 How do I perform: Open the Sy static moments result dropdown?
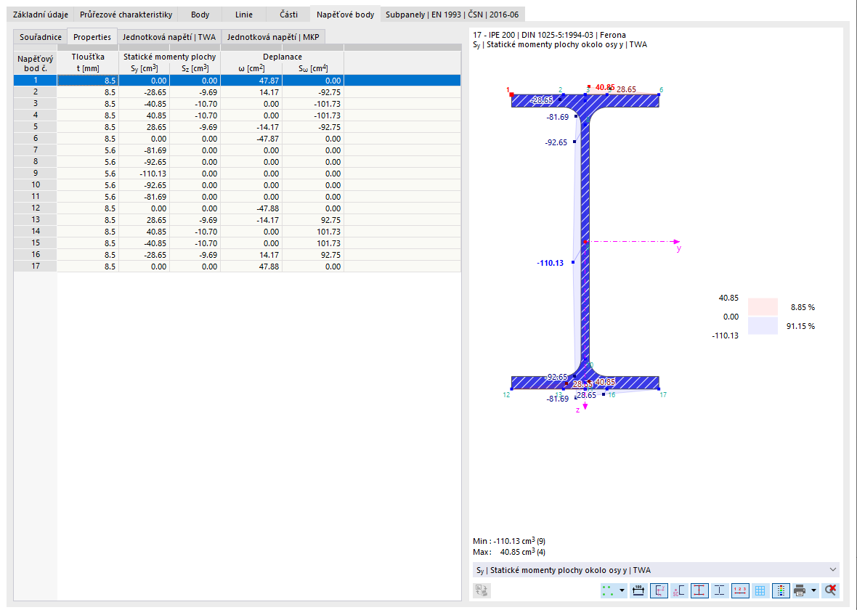[656, 570]
